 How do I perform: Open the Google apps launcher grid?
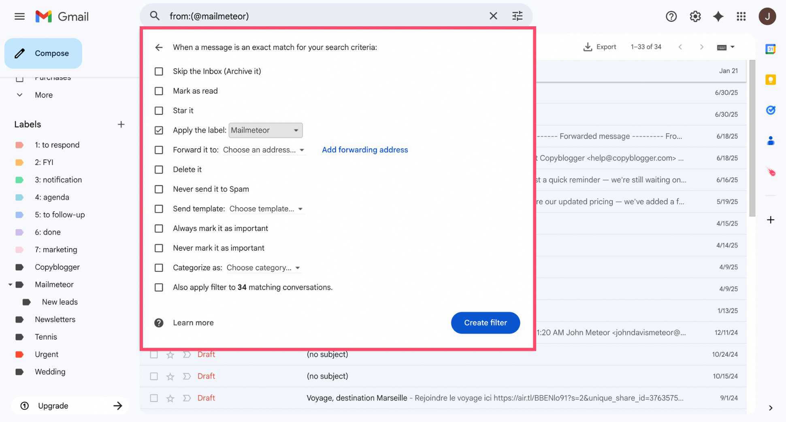[741, 16]
